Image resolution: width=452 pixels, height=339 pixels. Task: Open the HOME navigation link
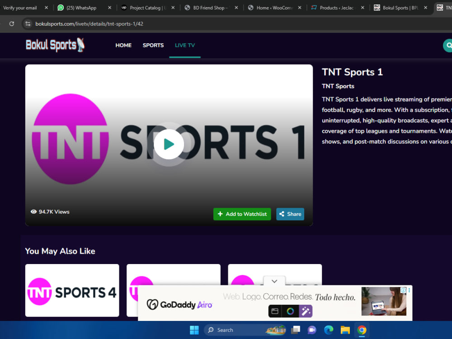(123, 45)
